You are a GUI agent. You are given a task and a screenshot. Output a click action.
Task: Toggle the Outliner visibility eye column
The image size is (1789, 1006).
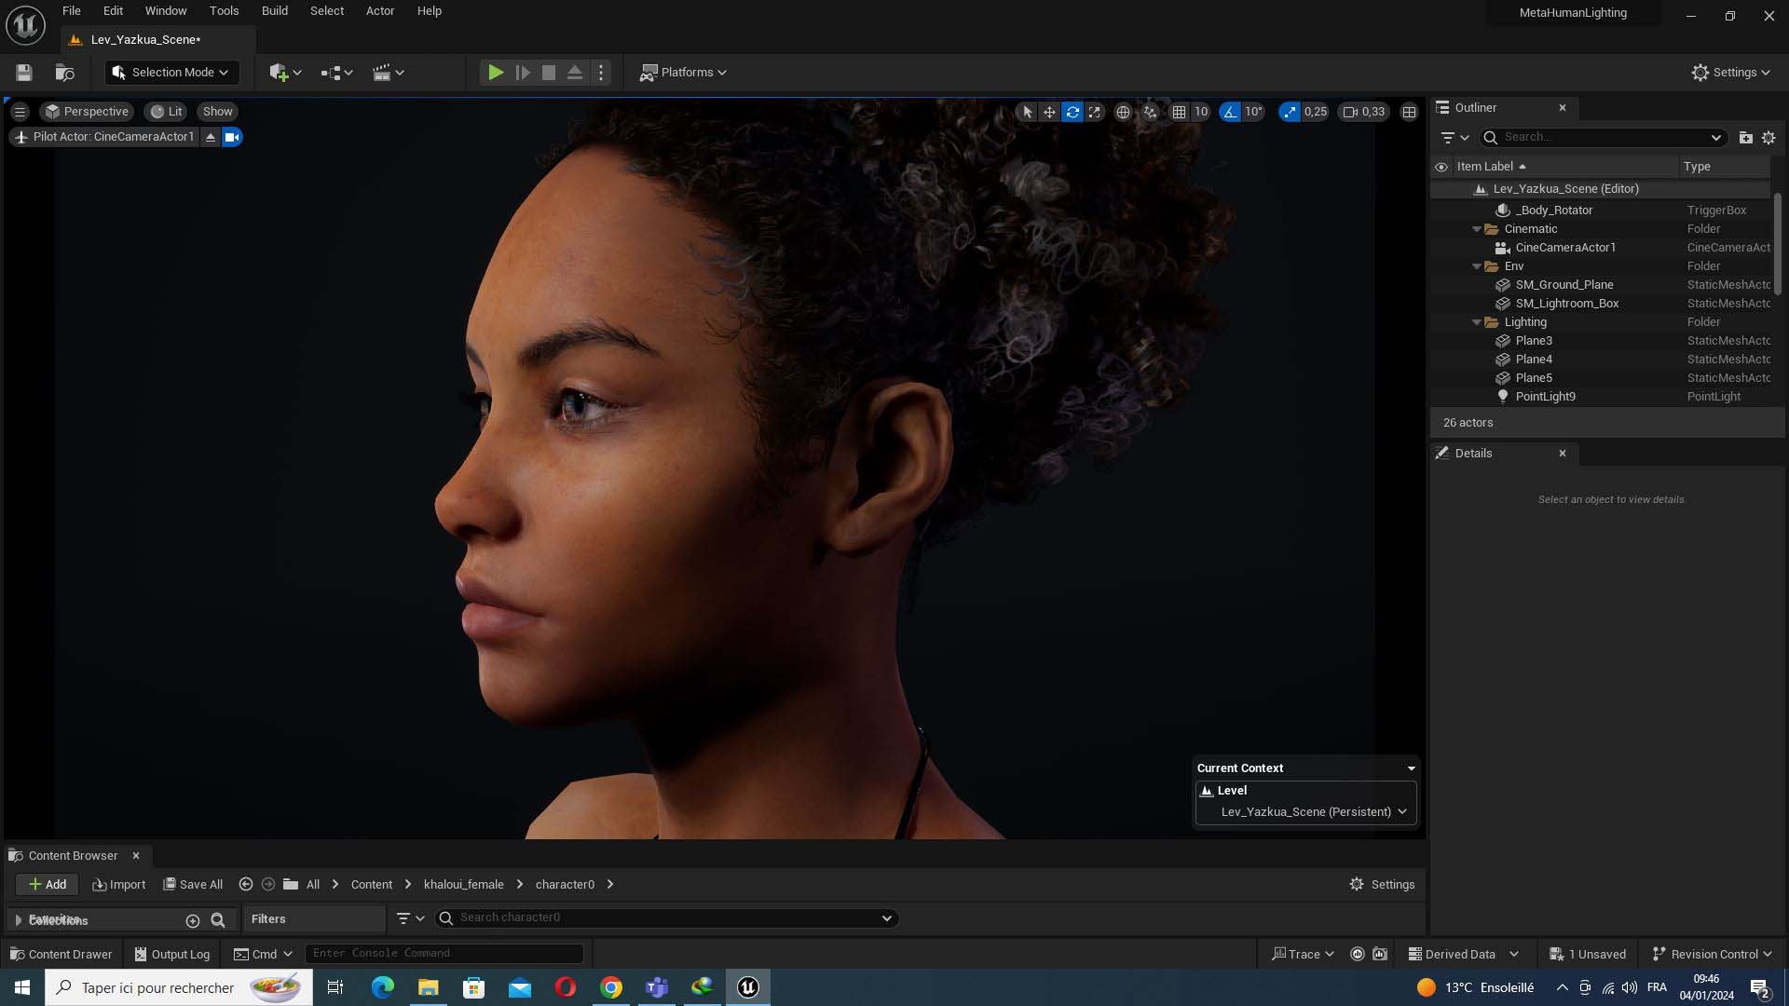1441,167
